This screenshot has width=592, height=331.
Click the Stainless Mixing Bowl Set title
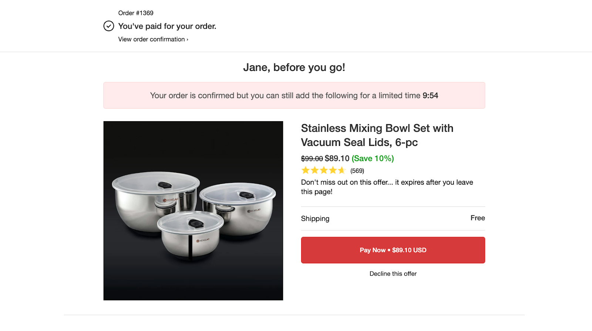click(x=377, y=135)
